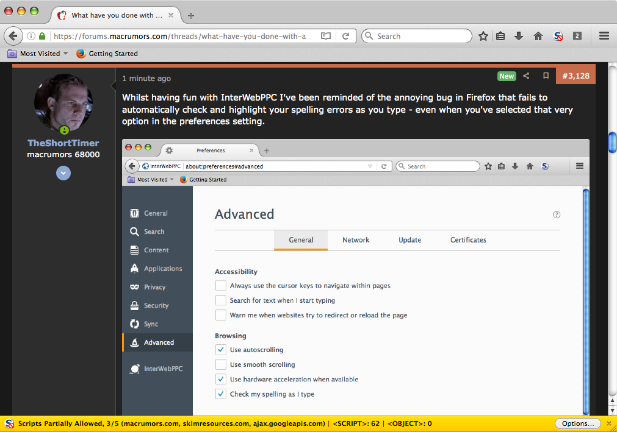Image resolution: width=617 pixels, height=432 pixels.
Task: Show bookmarks list icon
Action: click(x=500, y=36)
